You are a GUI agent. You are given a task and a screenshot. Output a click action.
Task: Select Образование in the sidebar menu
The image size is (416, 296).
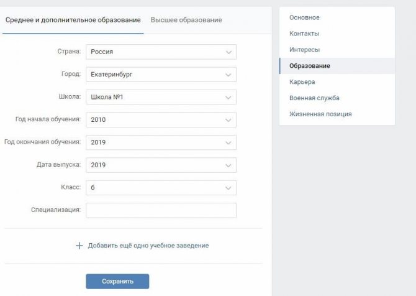click(337, 66)
